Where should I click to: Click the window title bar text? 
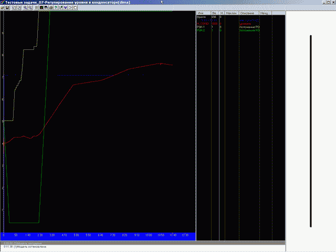click(x=68, y=2)
